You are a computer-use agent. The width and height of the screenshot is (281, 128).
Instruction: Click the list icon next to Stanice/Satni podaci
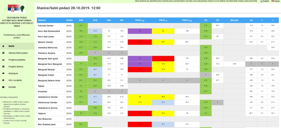[3, 53]
